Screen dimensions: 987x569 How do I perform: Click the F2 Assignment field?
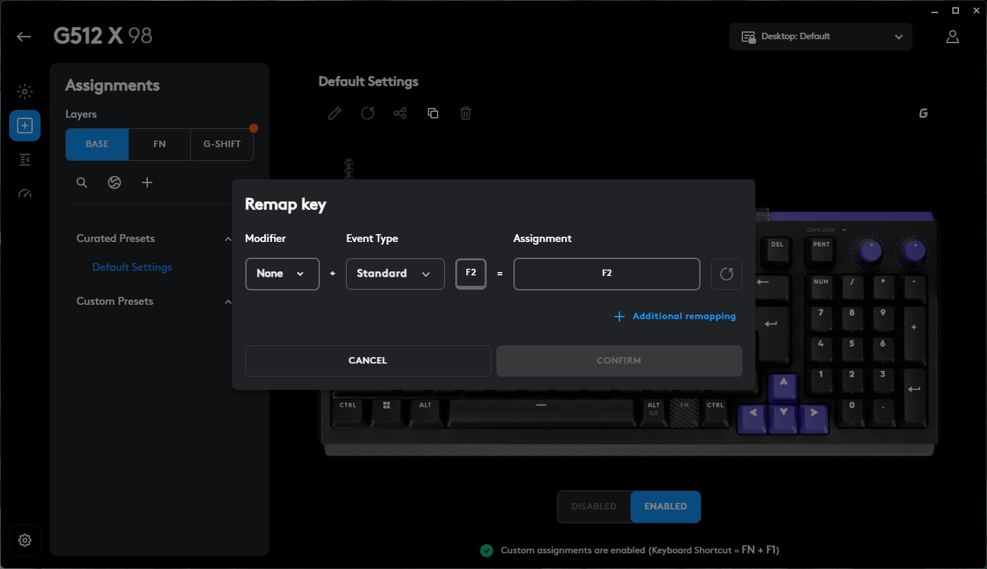pos(607,274)
